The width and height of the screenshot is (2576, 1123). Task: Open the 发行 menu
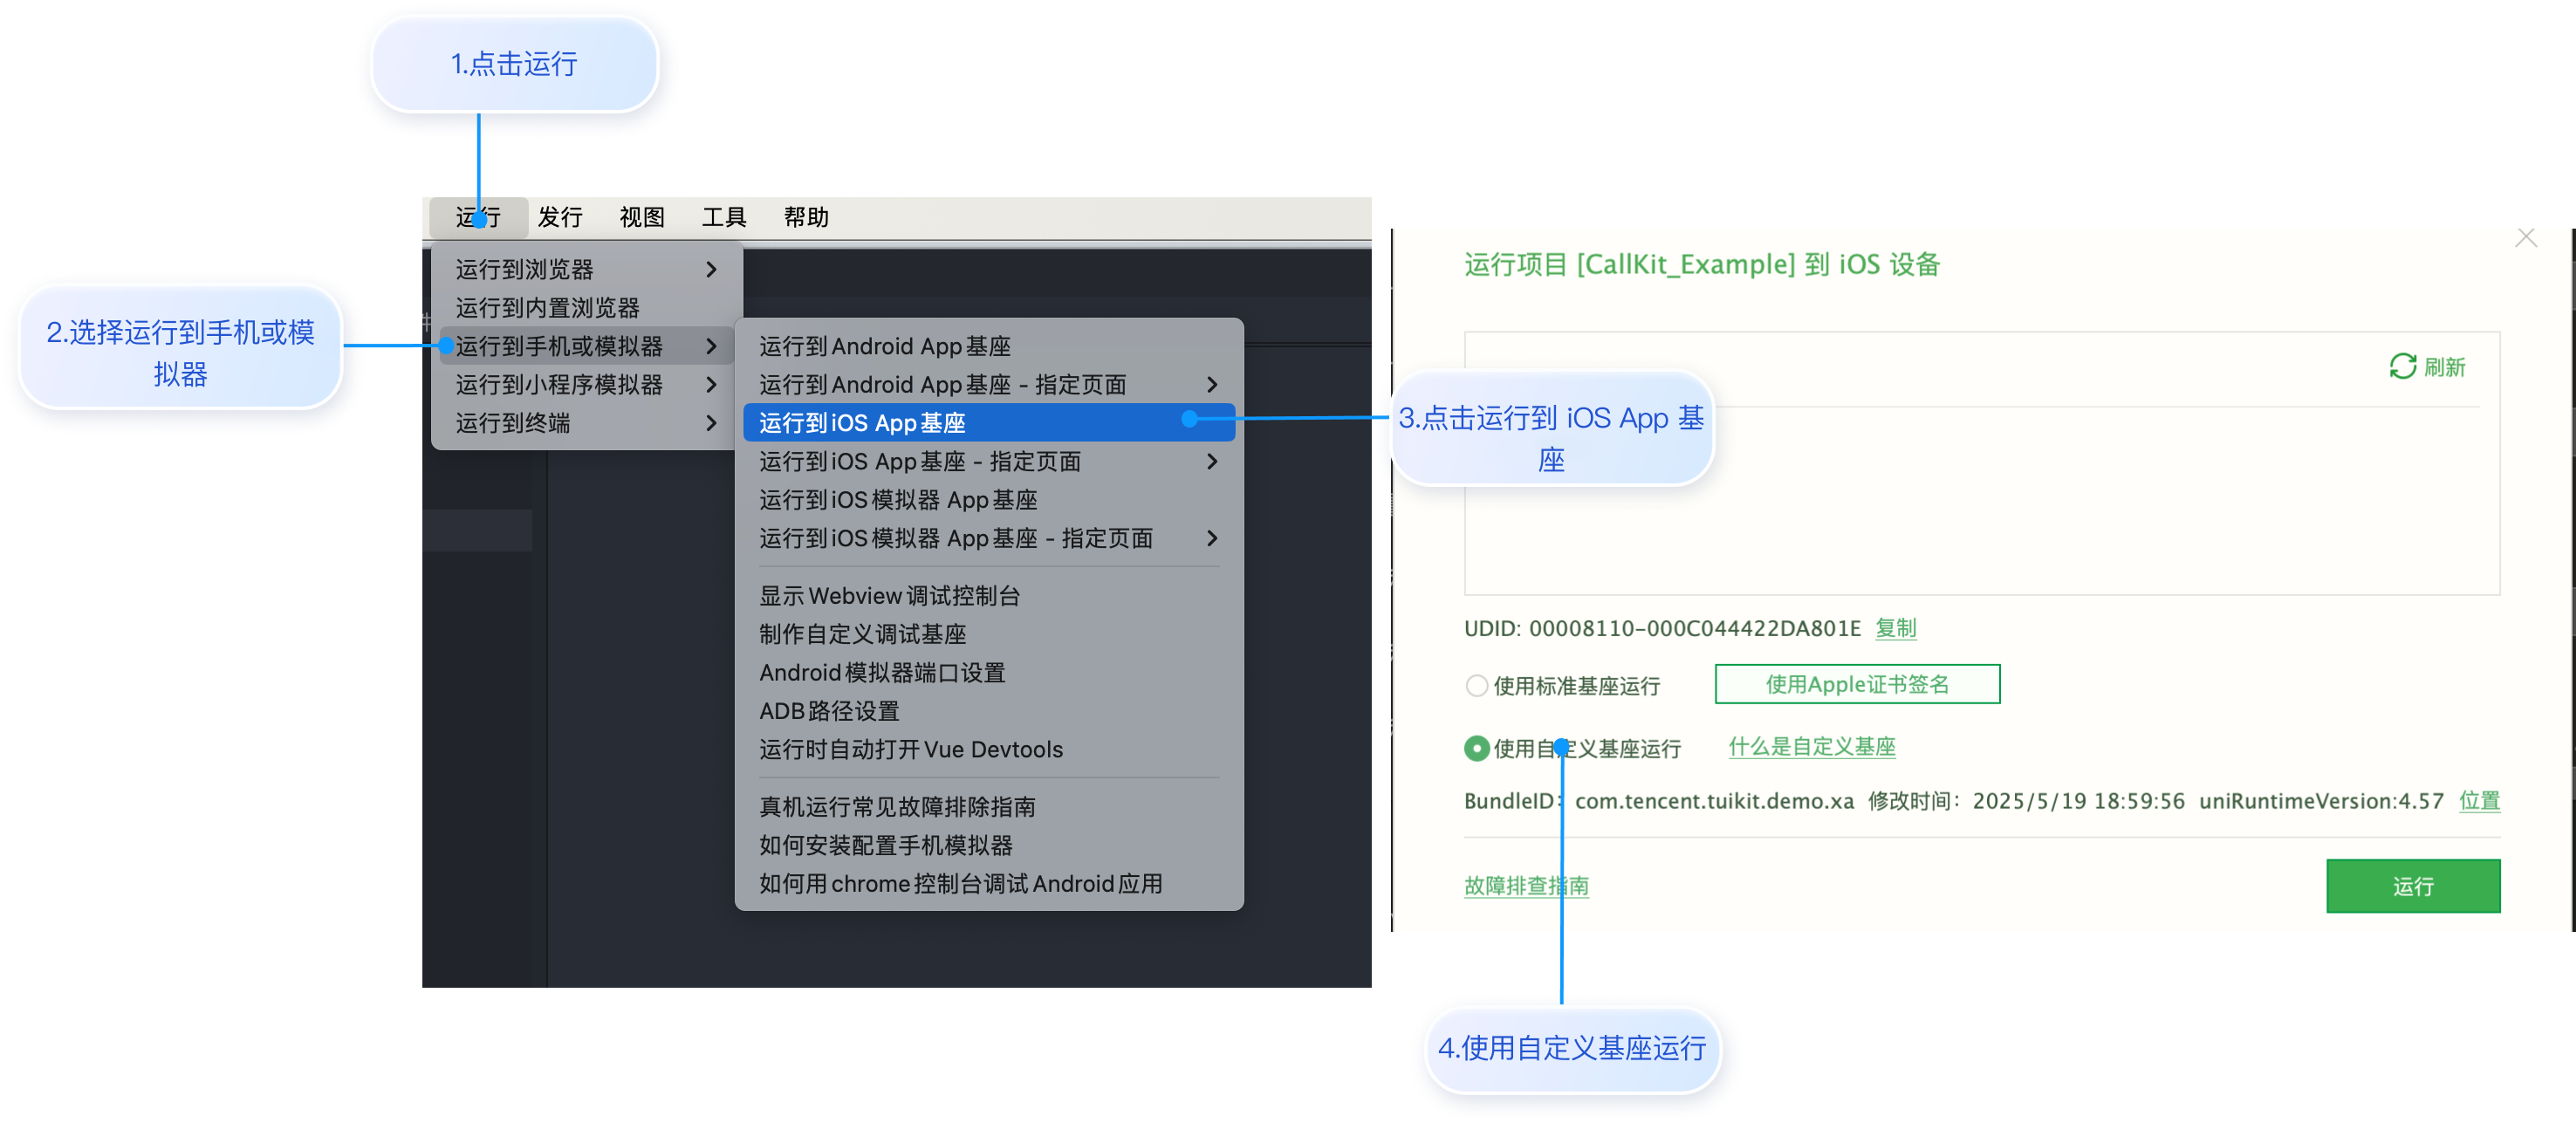coord(560,217)
